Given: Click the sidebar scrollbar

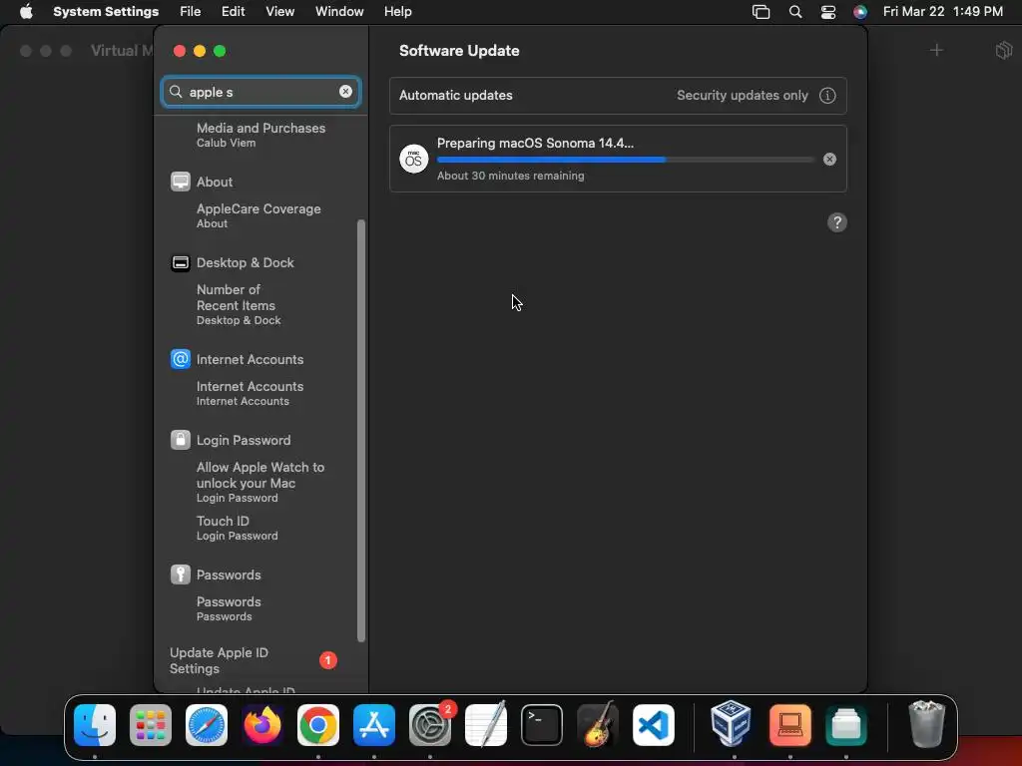Looking at the screenshot, I should click(x=361, y=431).
